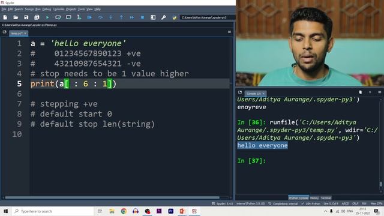Image resolution: width=384 pixels, height=216 pixels.
Task: Open console pane options menu
Action: click(380, 92)
